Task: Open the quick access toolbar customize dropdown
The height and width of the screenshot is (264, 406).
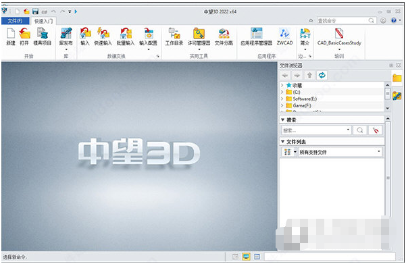Action: (x=70, y=11)
